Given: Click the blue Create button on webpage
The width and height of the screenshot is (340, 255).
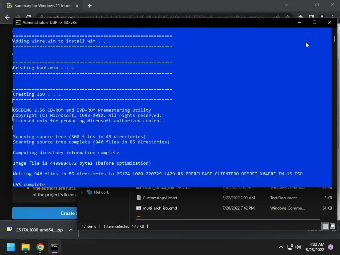Looking at the screenshot, I should 45,213.
